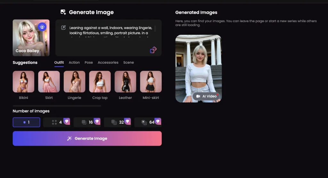Select 64 images option
The image size is (328, 178).
(x=148, y=122)
